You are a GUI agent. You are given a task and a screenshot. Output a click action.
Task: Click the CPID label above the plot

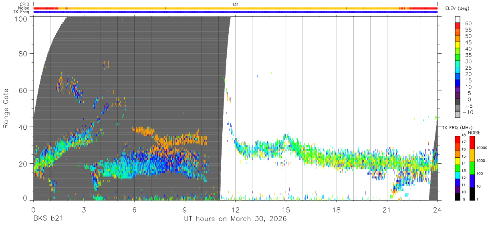24,4
